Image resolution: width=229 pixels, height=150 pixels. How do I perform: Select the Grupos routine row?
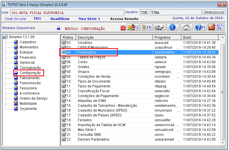coord(140,72)
